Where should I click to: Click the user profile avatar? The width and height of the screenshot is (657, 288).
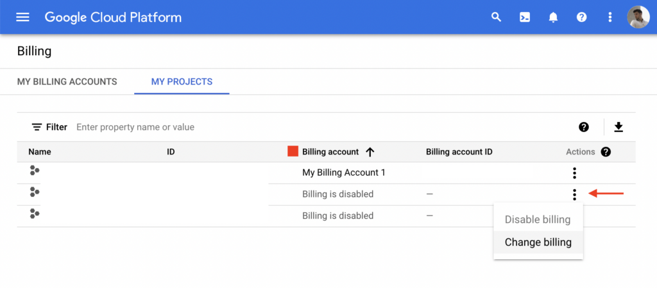pyautogui.click(x=638, y=17)
